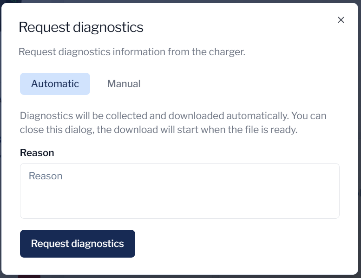Open the Manual request option
This screenshot has width=361, height=278.
124,84
